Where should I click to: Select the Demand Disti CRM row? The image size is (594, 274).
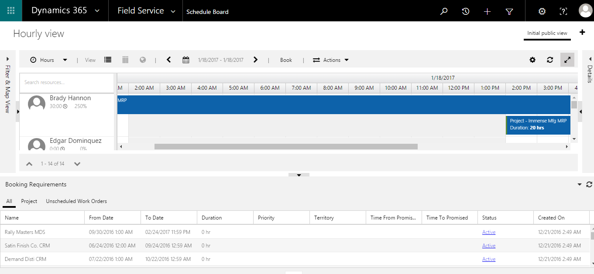(x=295, y=259)
